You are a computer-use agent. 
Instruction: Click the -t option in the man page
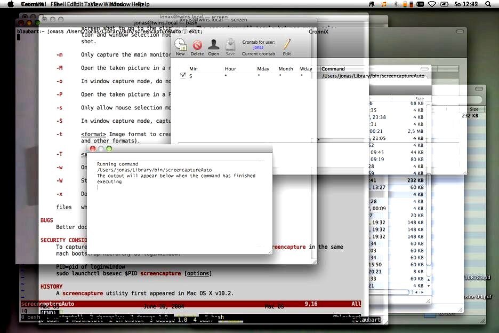[x=60, y=134]
